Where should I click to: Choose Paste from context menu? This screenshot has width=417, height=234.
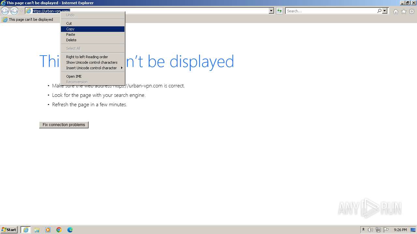pyautogui.click(x=93, y=34)
